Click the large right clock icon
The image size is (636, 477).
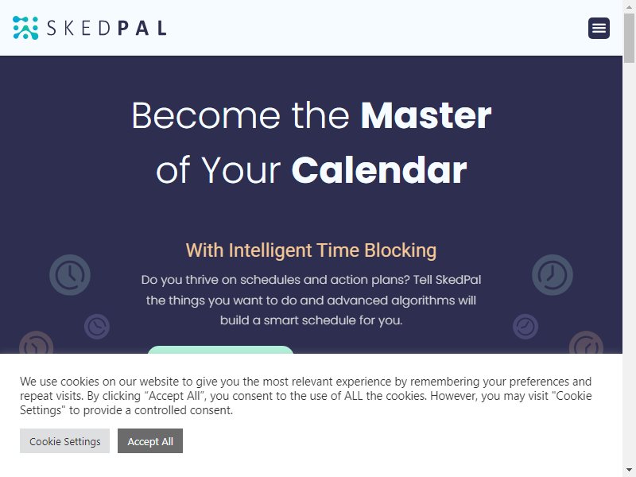click(552, 274)
